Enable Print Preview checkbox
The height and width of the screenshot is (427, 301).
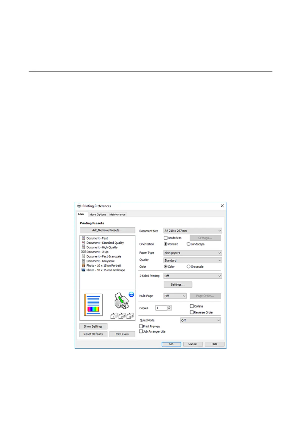pyautogui.click(x=141, y=326)
